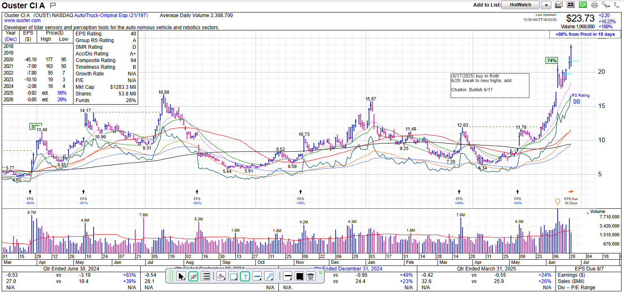Click the Earnings ($) row label
624x293 pixels.
click(571, 275)
